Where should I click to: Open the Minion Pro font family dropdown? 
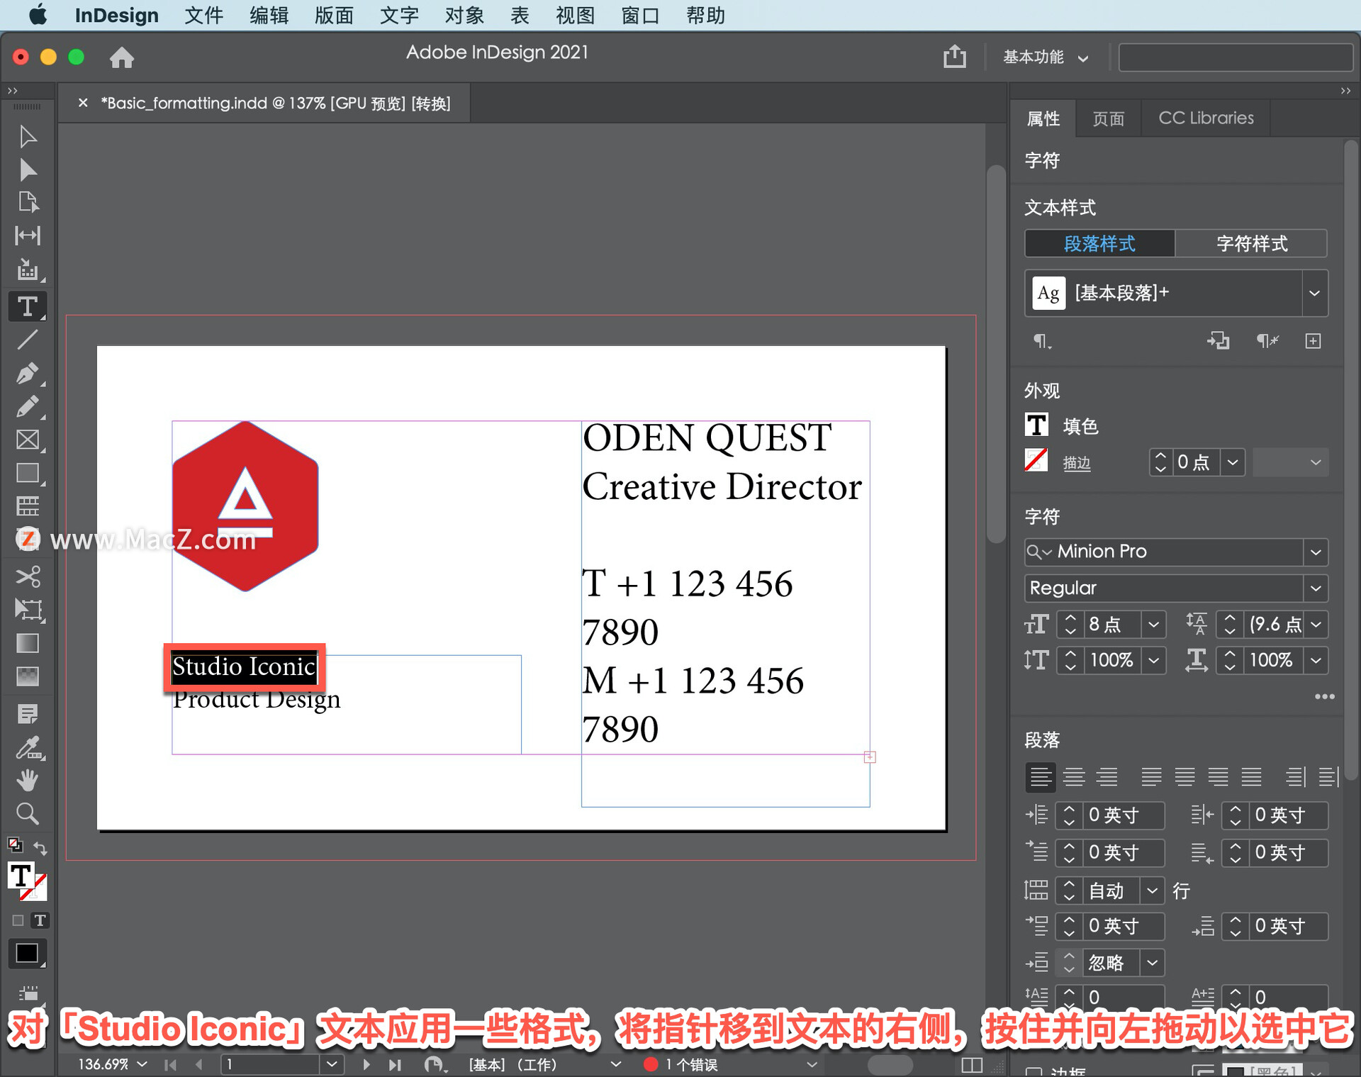pos(1316,552)
